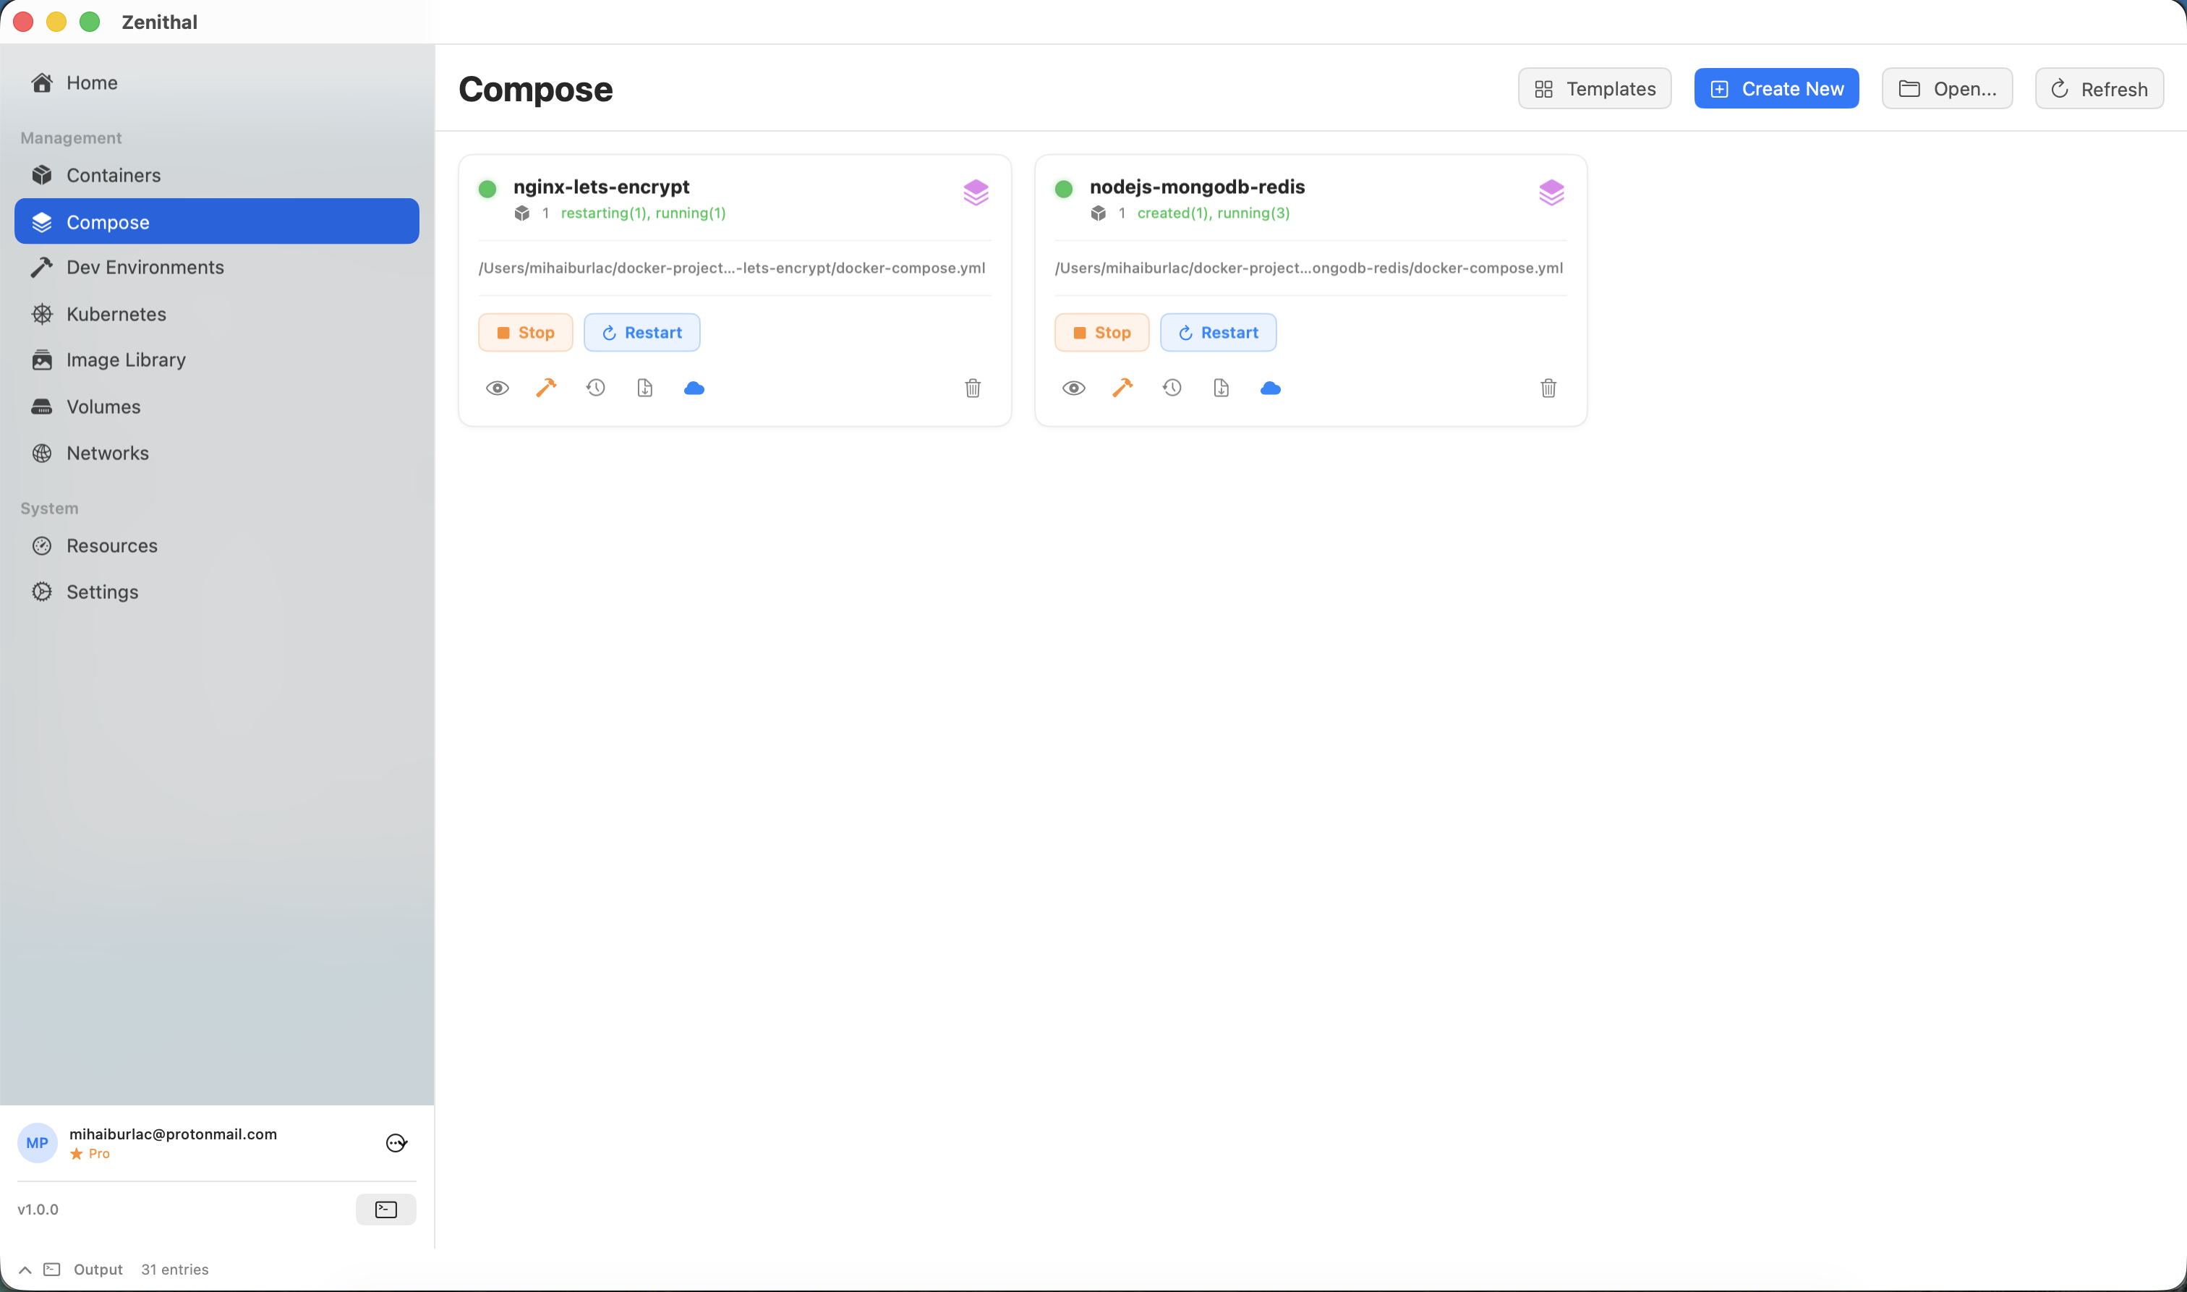Select the cloud icon on nodejs-mongodb-redis card

tap(1271, 388)
